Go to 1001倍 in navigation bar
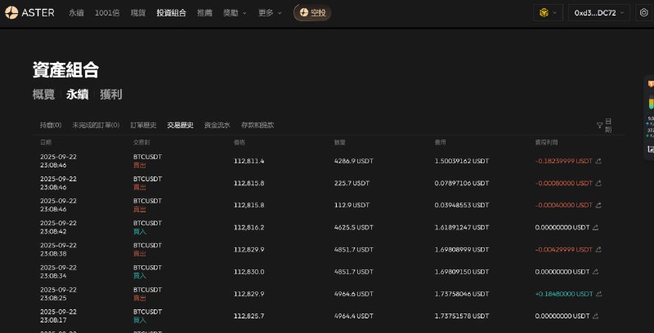The image size is (654, 333). pos(107,13)
